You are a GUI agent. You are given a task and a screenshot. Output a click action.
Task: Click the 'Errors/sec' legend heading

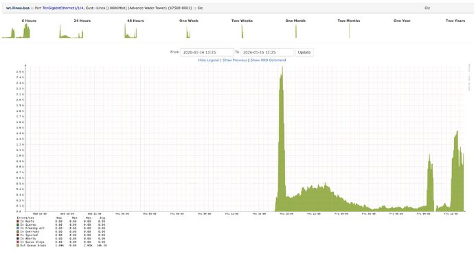25,218
